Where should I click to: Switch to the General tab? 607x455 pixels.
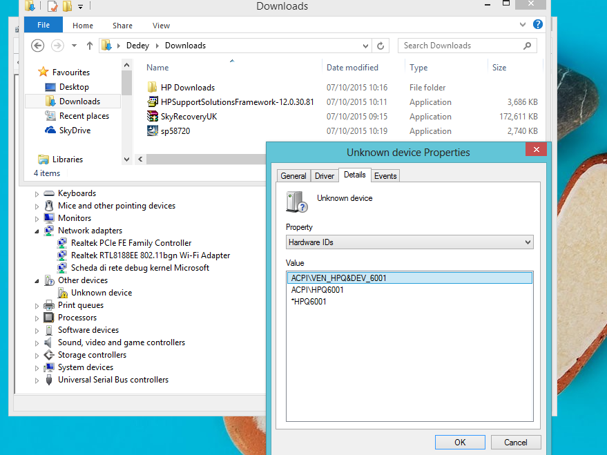tap(293, 176)
